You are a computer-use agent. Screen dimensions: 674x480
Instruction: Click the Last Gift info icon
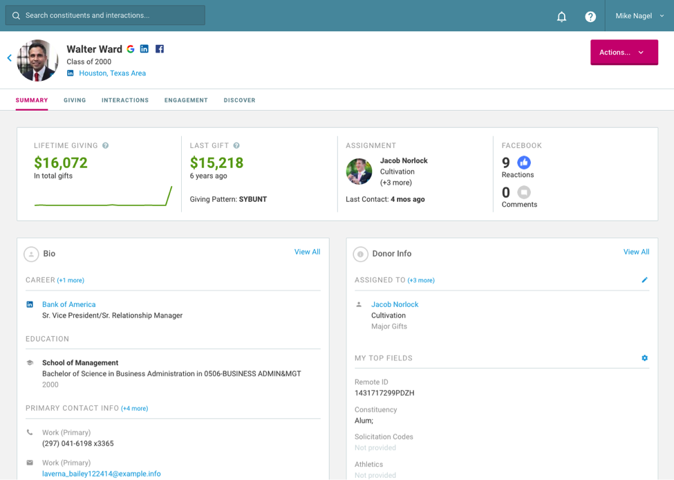[236, 146]
